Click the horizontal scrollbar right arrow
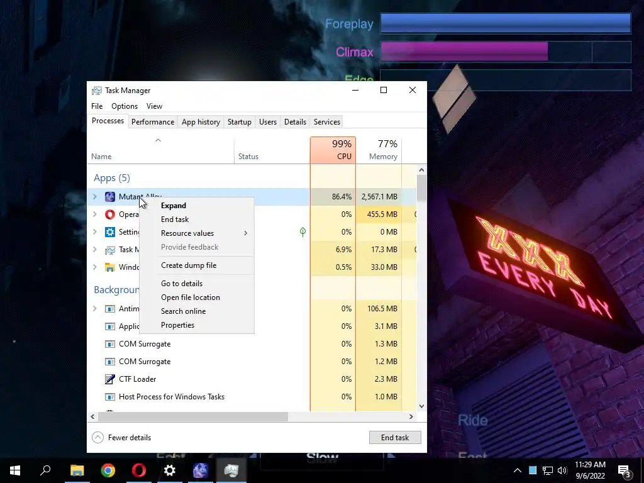 [411, 416]
